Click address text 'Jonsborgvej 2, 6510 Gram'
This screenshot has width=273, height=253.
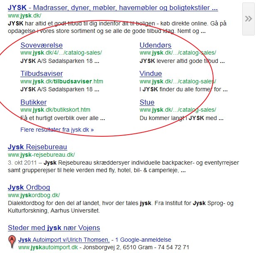click(118, 248)
